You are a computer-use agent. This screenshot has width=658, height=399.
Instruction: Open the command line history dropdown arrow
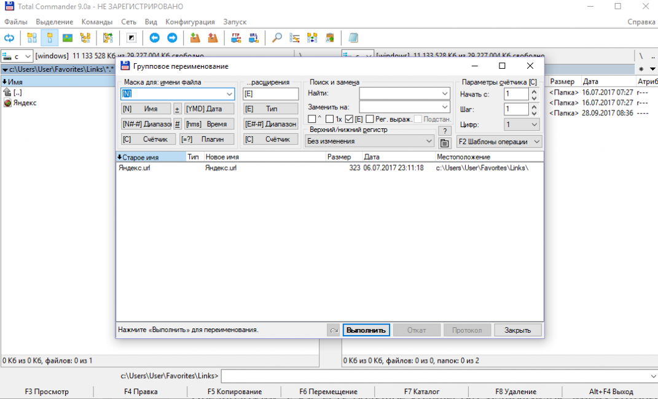pos(653,376)
